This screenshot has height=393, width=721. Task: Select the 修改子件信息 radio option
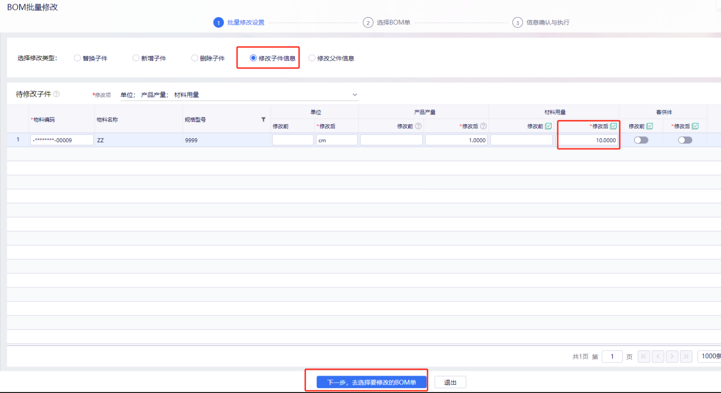point(253,58)
